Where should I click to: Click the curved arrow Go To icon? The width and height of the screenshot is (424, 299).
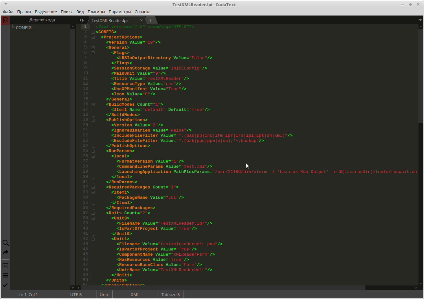6,252
